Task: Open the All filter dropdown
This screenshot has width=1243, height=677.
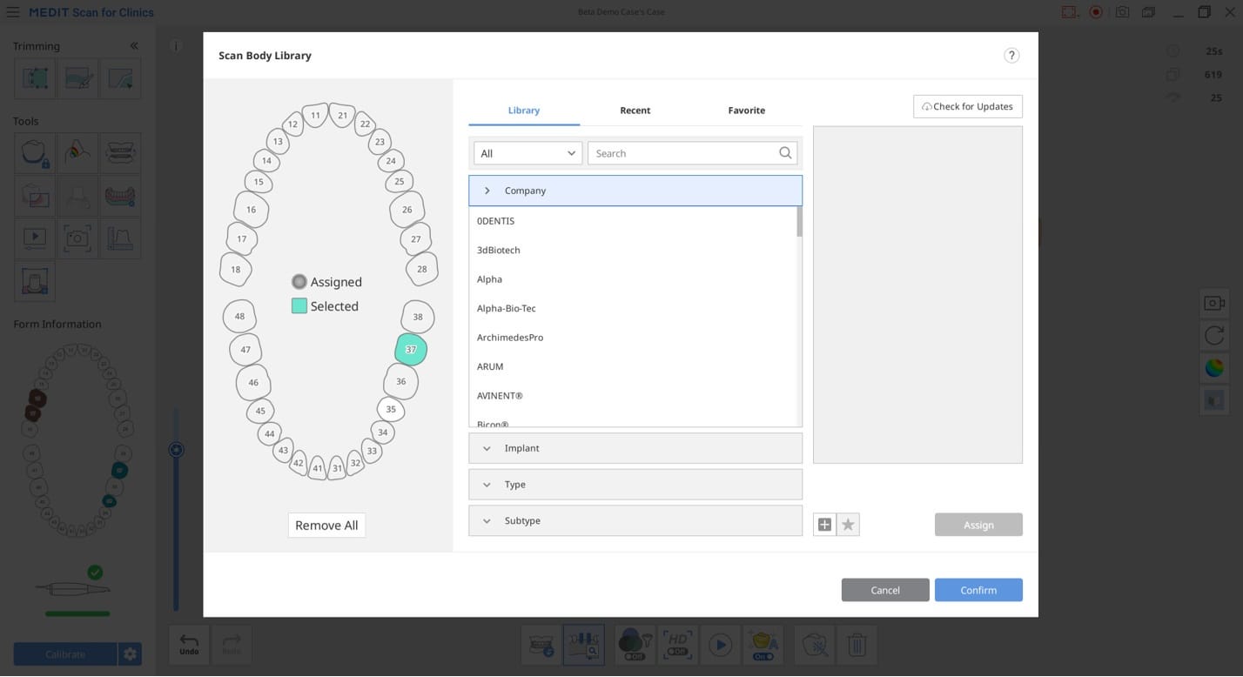Action: coord(527,153)
